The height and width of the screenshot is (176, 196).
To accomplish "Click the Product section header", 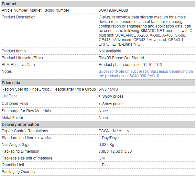I will click(98, 4).
